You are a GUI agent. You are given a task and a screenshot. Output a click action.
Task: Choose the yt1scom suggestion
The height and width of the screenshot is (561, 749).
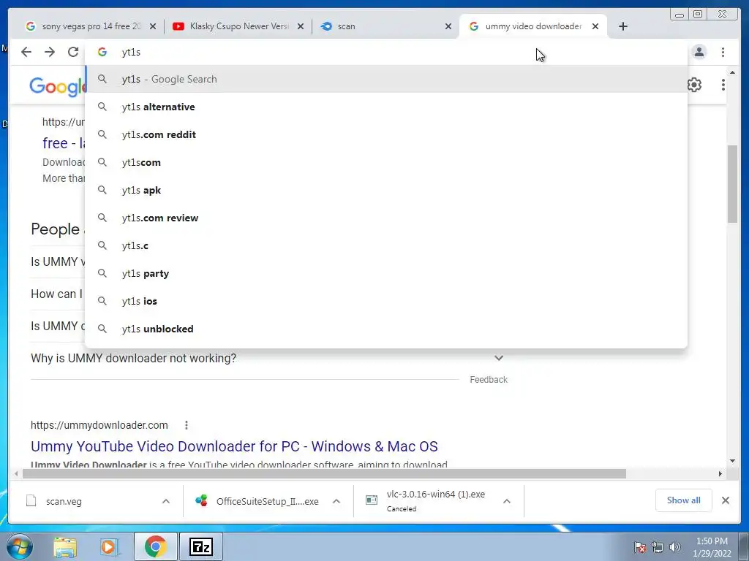point(386,162)
